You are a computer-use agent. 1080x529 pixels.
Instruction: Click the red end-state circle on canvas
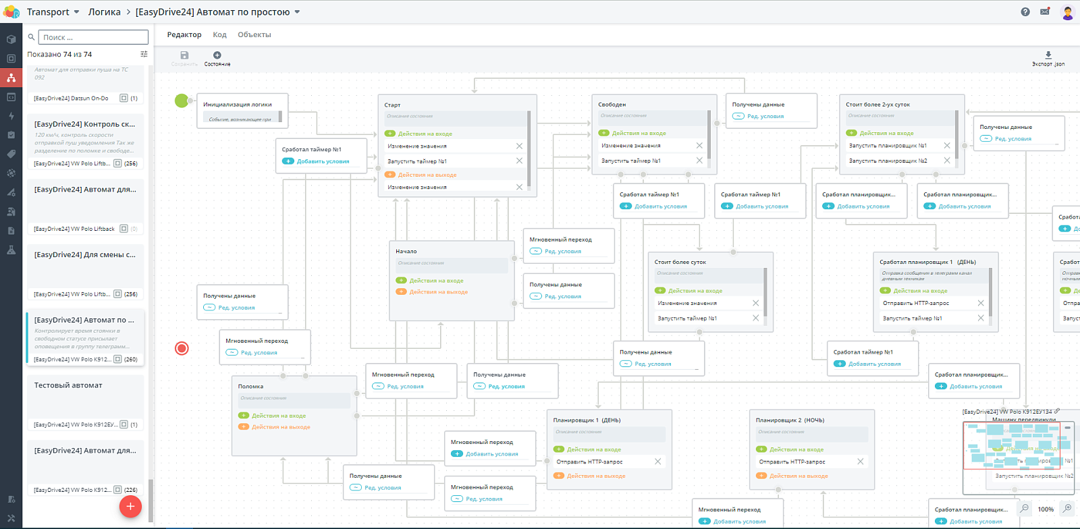pyautogui.click(x=182, y=348)
